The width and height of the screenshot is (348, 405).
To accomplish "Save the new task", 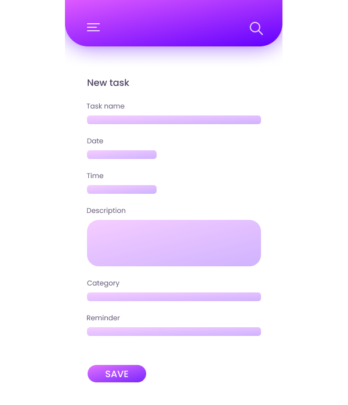I will (x=117, y=374).
